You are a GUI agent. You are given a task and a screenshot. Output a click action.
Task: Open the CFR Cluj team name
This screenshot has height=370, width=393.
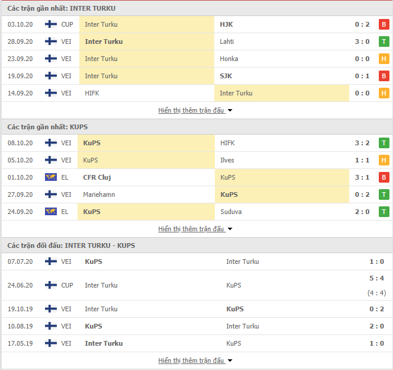(97, 177)
